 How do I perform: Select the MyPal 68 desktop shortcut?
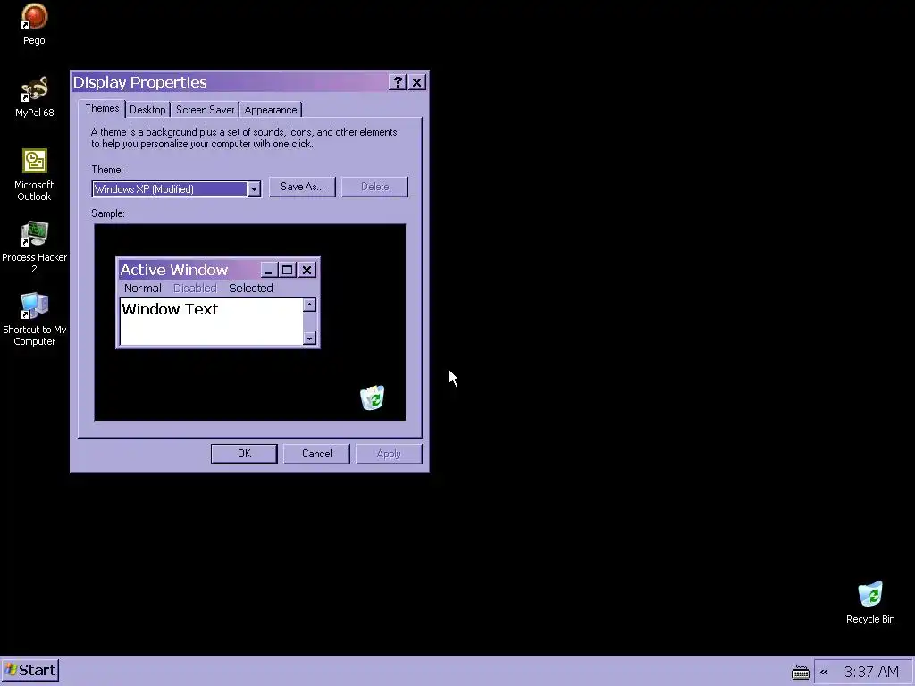coord(34,96)
